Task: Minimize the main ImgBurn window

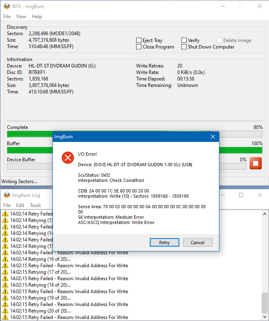Action: [223, 6]
